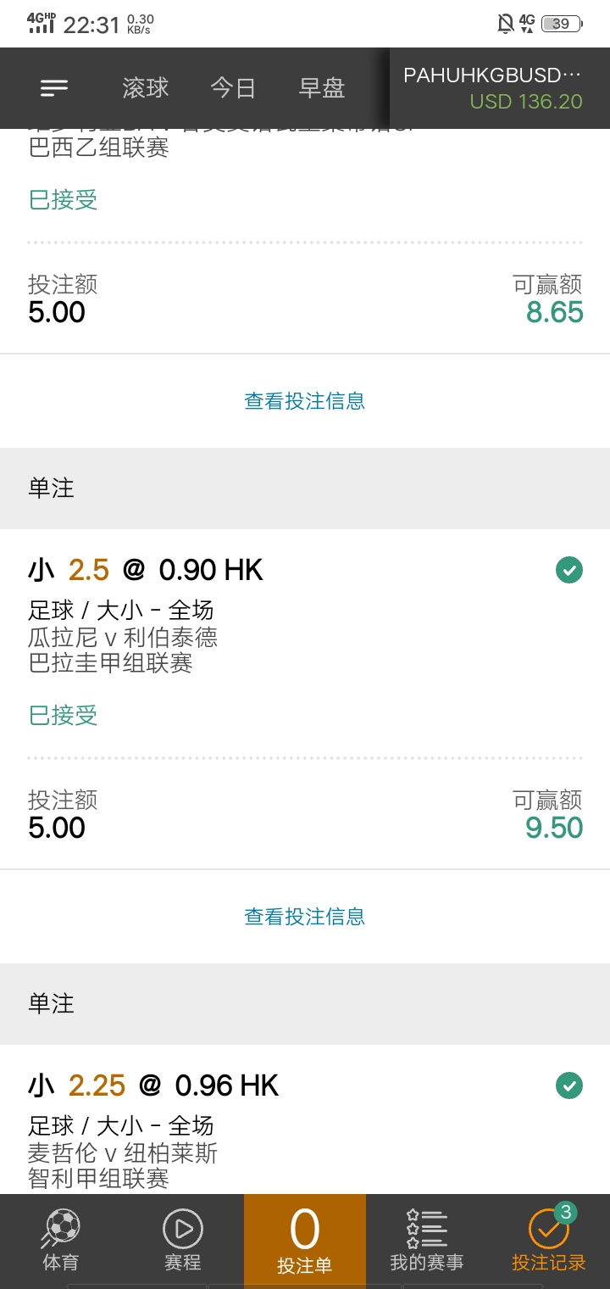Open the hamburger menu icon
The image size is (610, 1289).
point(54,88)
